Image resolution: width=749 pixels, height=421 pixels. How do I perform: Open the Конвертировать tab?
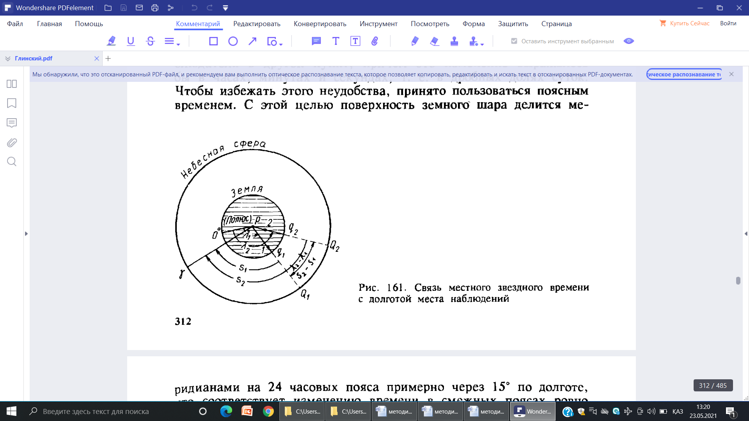[320, 24]
